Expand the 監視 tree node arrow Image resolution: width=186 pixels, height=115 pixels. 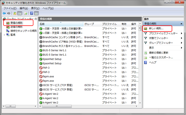(4, 35)
